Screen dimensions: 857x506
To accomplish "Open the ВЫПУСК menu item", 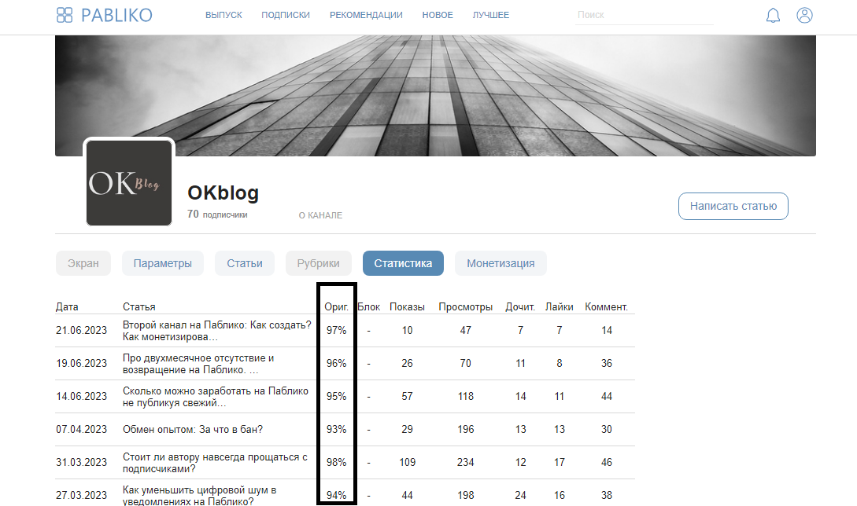I will tap(223, 15).
